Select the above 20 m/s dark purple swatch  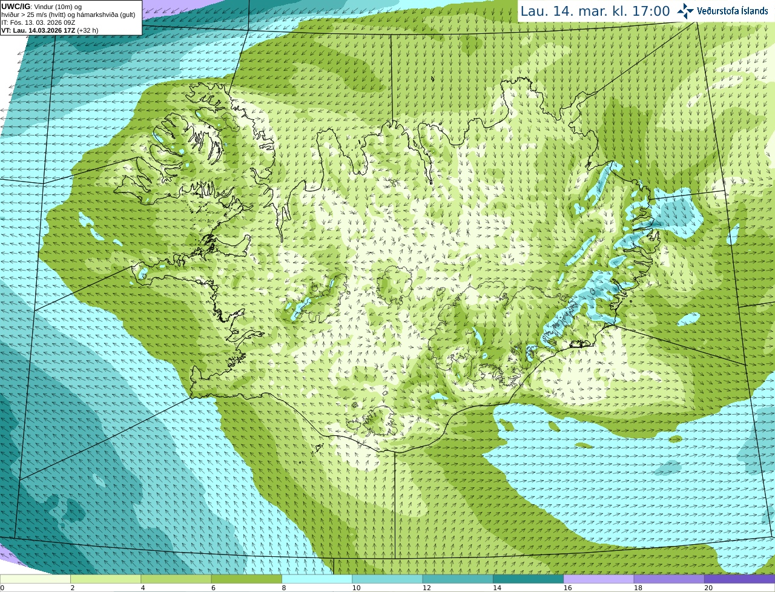(739, 579)
